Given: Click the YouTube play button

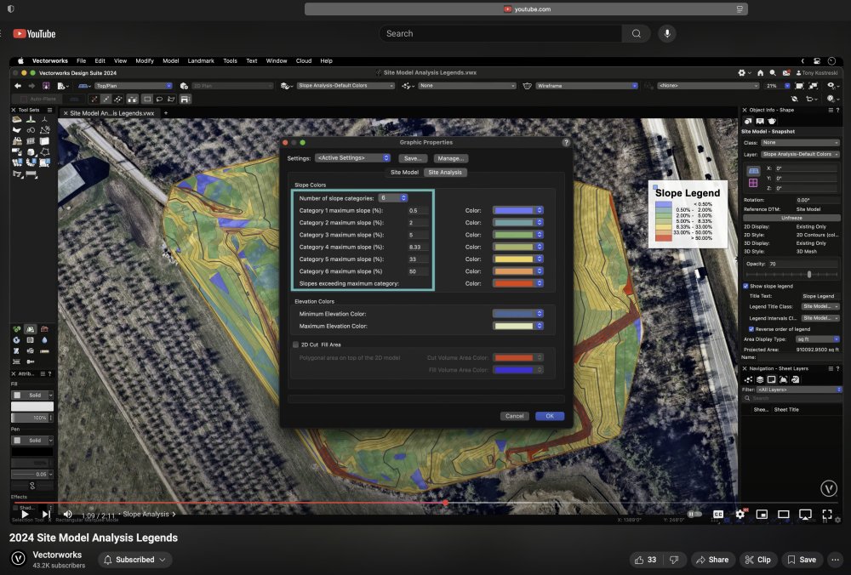Looking at the screenshot, I should pyautogui.click(x=25, y=514).
